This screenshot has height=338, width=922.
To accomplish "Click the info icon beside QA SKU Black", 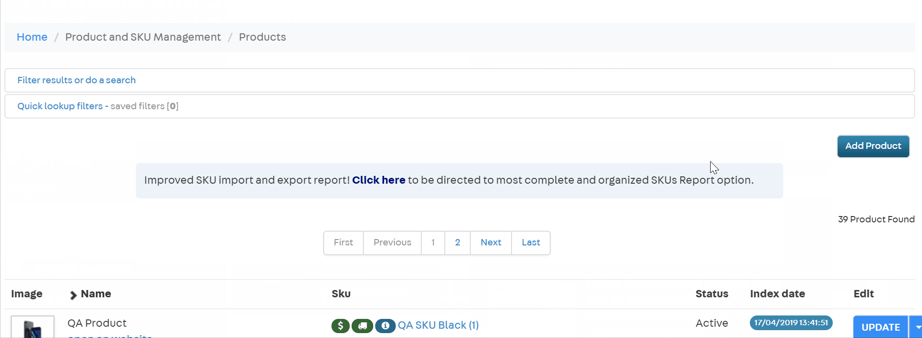I will click(x=385, y=326).
